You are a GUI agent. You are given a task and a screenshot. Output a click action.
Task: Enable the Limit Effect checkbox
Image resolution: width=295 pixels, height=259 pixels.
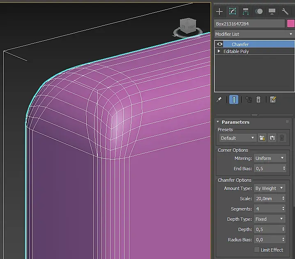pyautogui.click(x=257, y=250)
